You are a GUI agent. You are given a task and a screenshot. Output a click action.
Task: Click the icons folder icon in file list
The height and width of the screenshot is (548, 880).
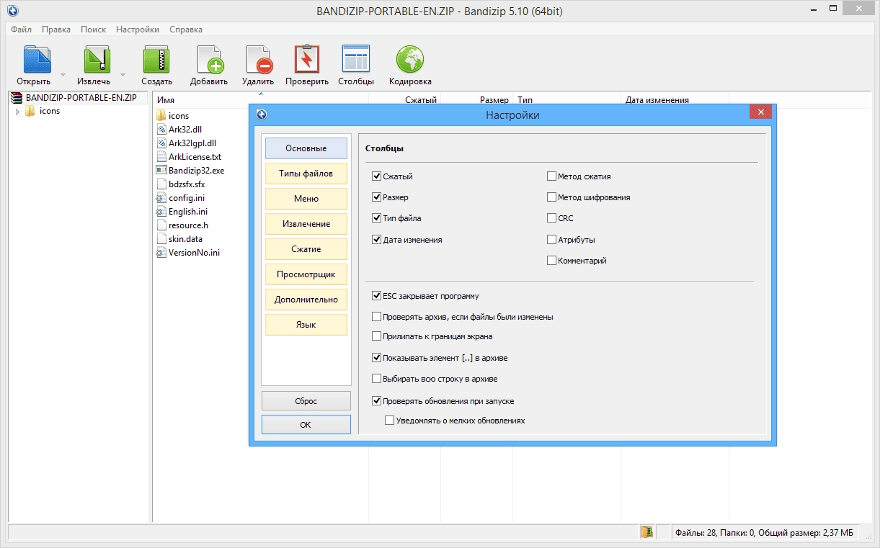[161, 115]
